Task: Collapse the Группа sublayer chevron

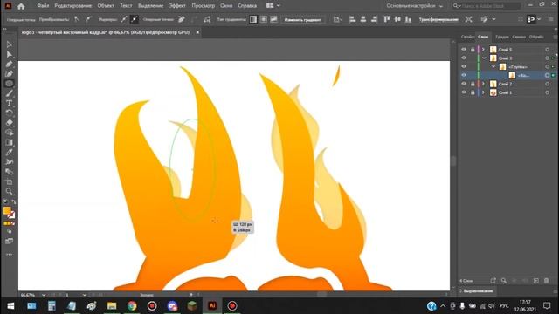Action: click(493, 66)
